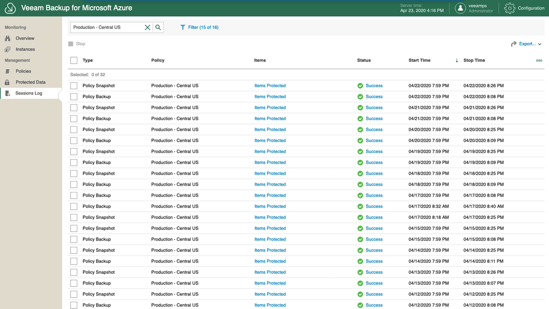Viewport: 549px width, 309px height.
Task: Click success checkmark icon for 04/14/2020 8:11 PM row
Action: coord(360,261)
